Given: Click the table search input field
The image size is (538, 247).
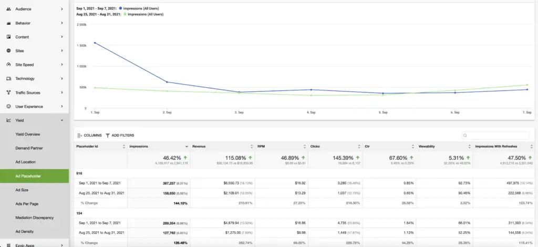Looking at the screenshot, I should pos(495,136).
